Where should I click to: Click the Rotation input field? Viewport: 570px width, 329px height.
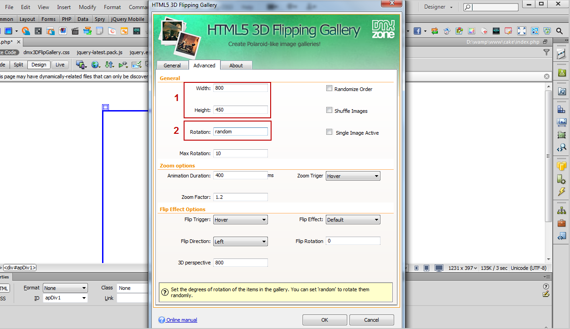240,132
